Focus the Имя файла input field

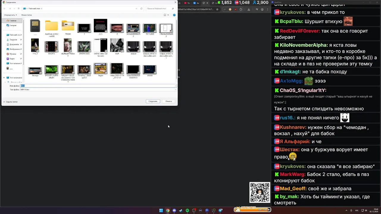(x=98, y=86)
